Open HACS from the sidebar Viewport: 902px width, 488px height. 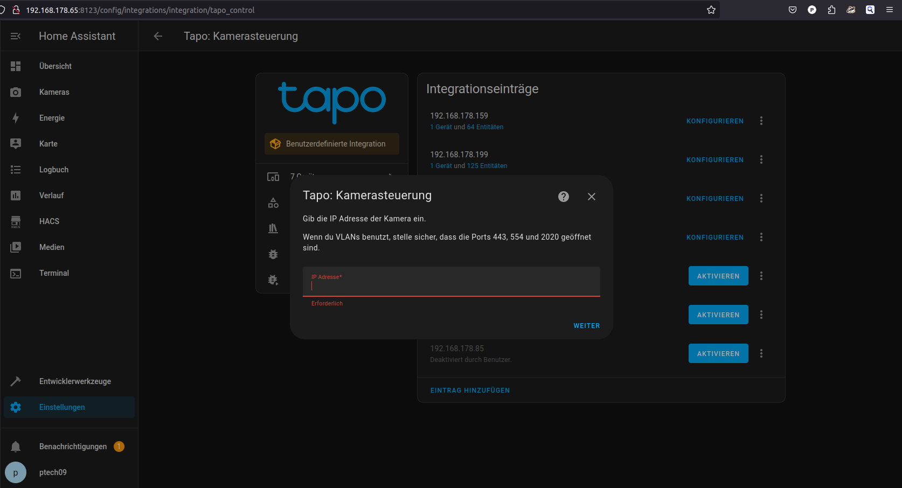tap(49, 221)
